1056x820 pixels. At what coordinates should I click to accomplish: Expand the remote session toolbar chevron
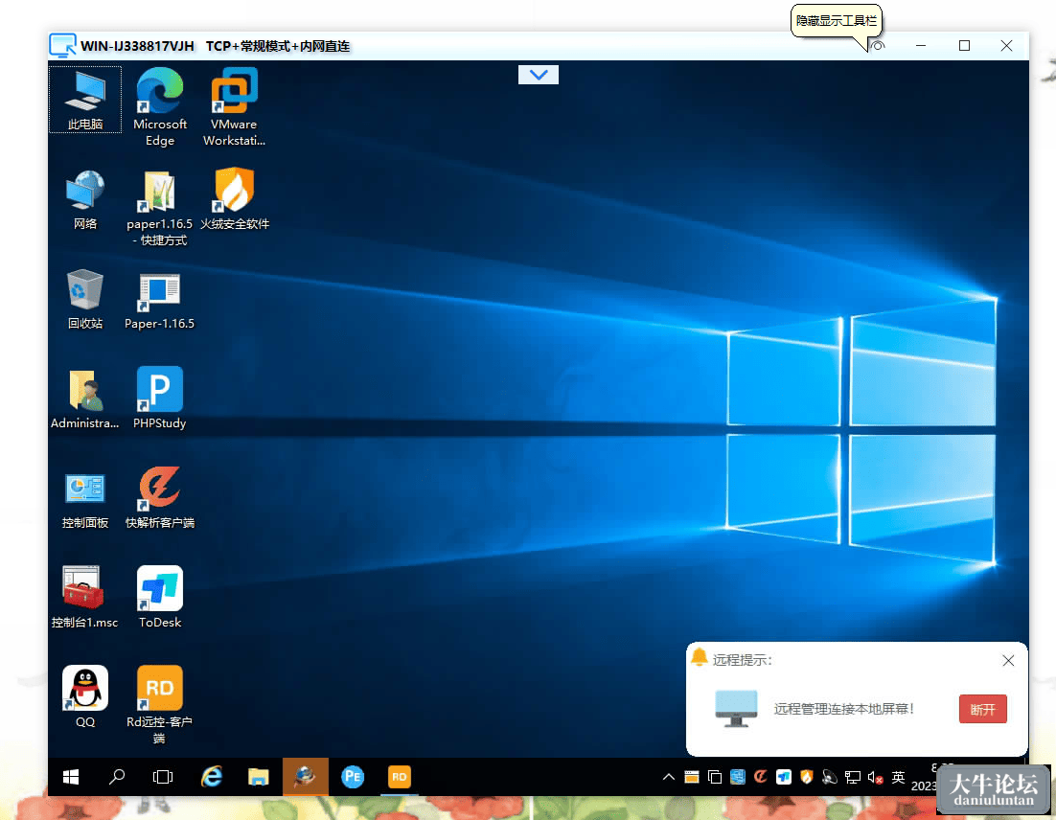[x=539, y=74]
